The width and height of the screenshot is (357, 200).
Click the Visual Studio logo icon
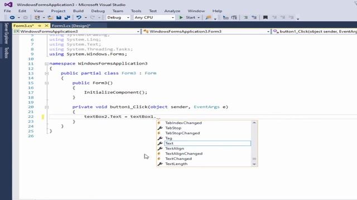pyautogui.click(x=8, y=4)
